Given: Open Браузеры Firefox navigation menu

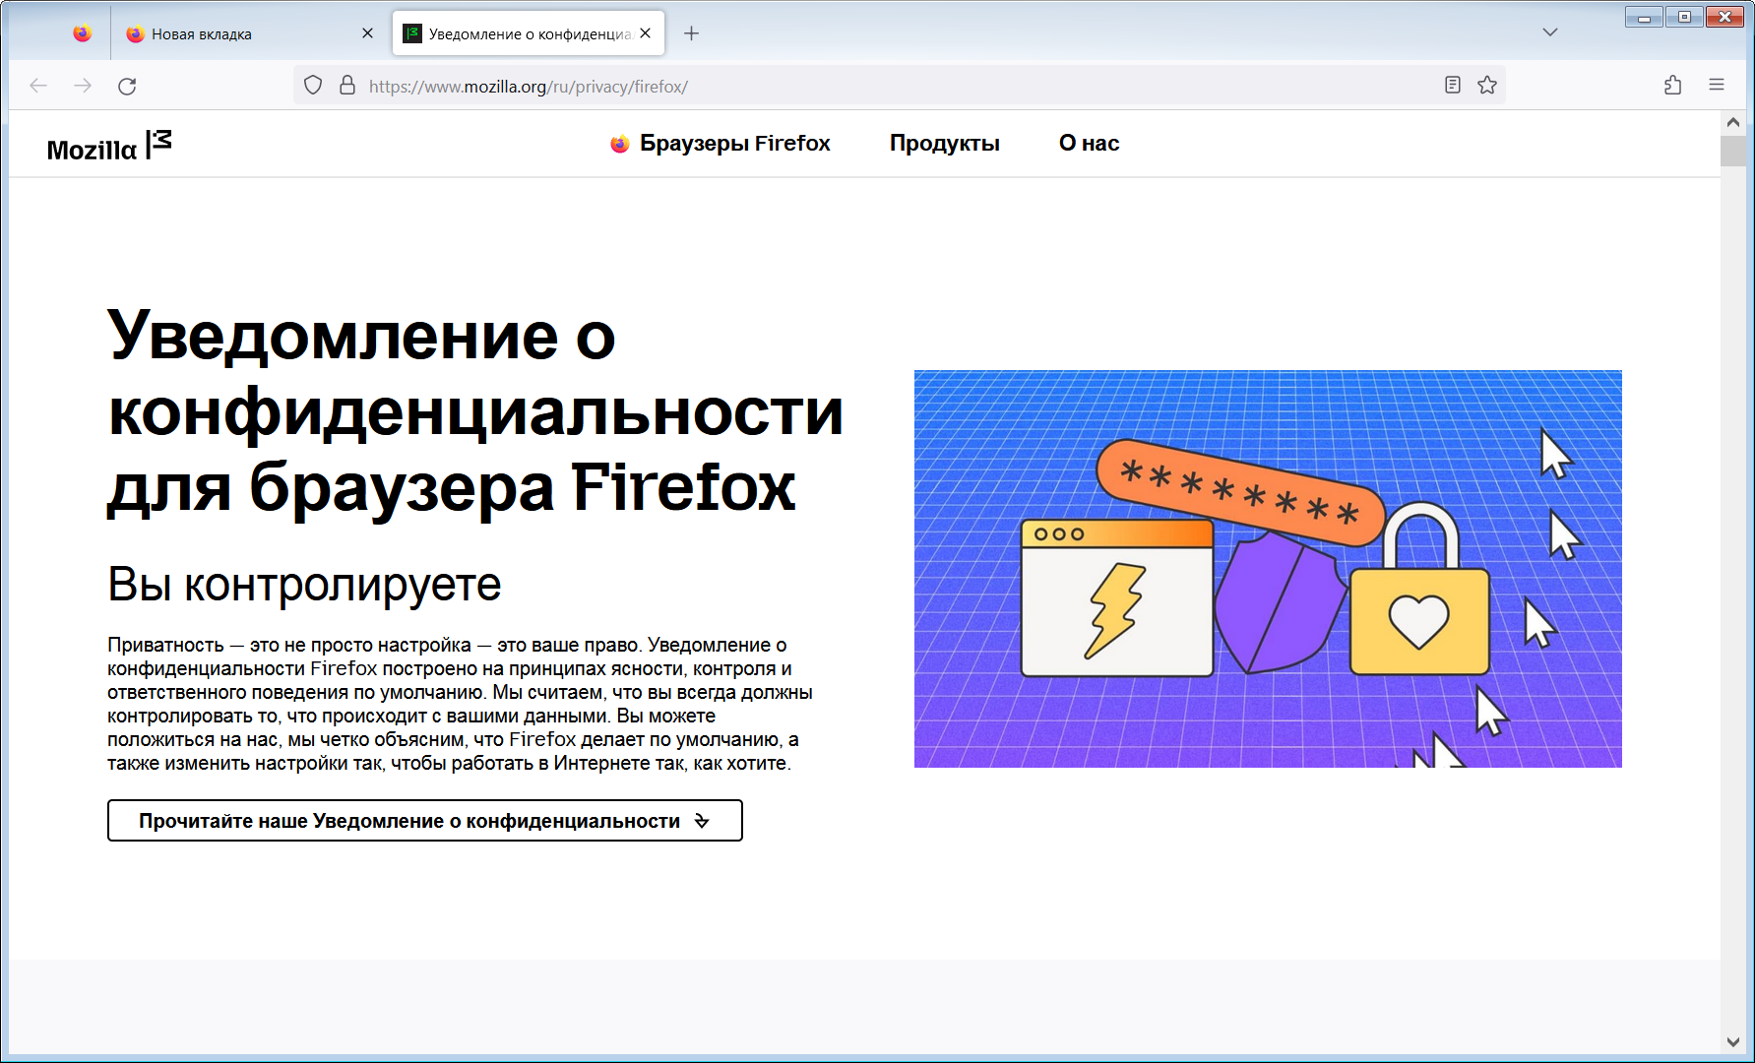Looking at the screenshot, I should click(x=734, y=144).
